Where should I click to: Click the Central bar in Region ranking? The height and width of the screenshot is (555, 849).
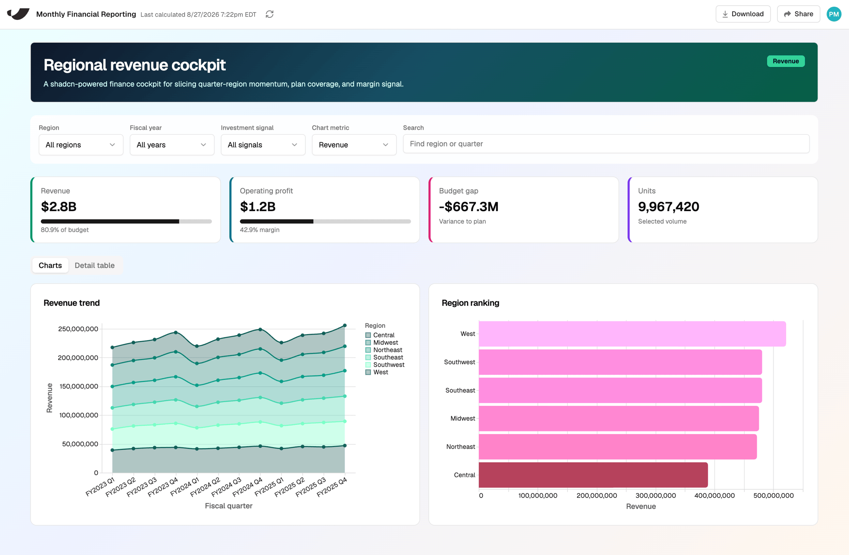[593, 475]
